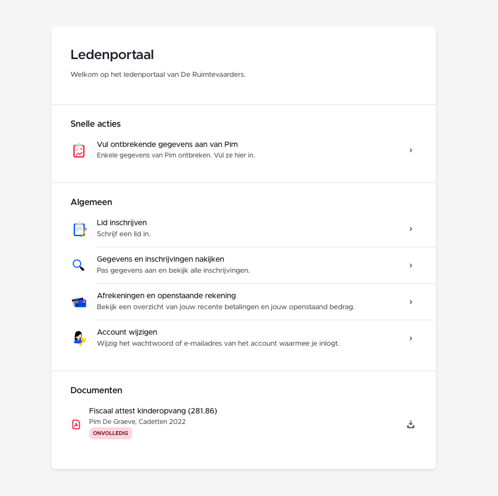Click the person with key icon
Viewport: 498px width, 496px height.
point(79,339)
